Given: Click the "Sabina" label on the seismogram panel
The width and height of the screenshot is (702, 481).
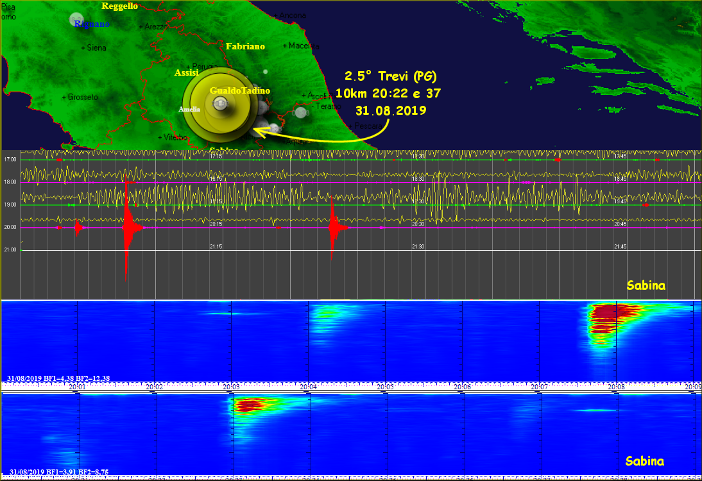Looking at the screenshot, I should click(646, 285).
